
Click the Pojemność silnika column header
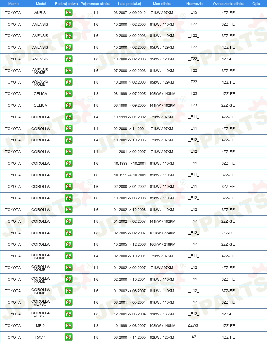pyautogui.click(x=95, y=4)
